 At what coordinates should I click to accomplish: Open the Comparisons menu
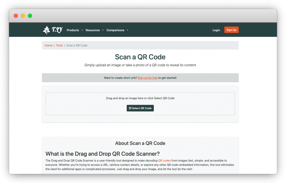pos(115,30)
